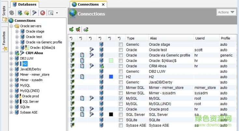This screenshot has height=131, width=239.
Task: Tick the checkbox for Sybase ASE row
Action: (x=121, y=125)
